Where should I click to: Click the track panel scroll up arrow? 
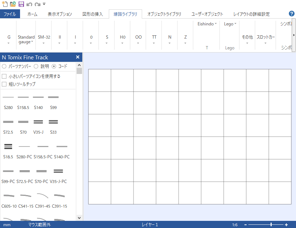pyautogui.click(x=79, y=65)
